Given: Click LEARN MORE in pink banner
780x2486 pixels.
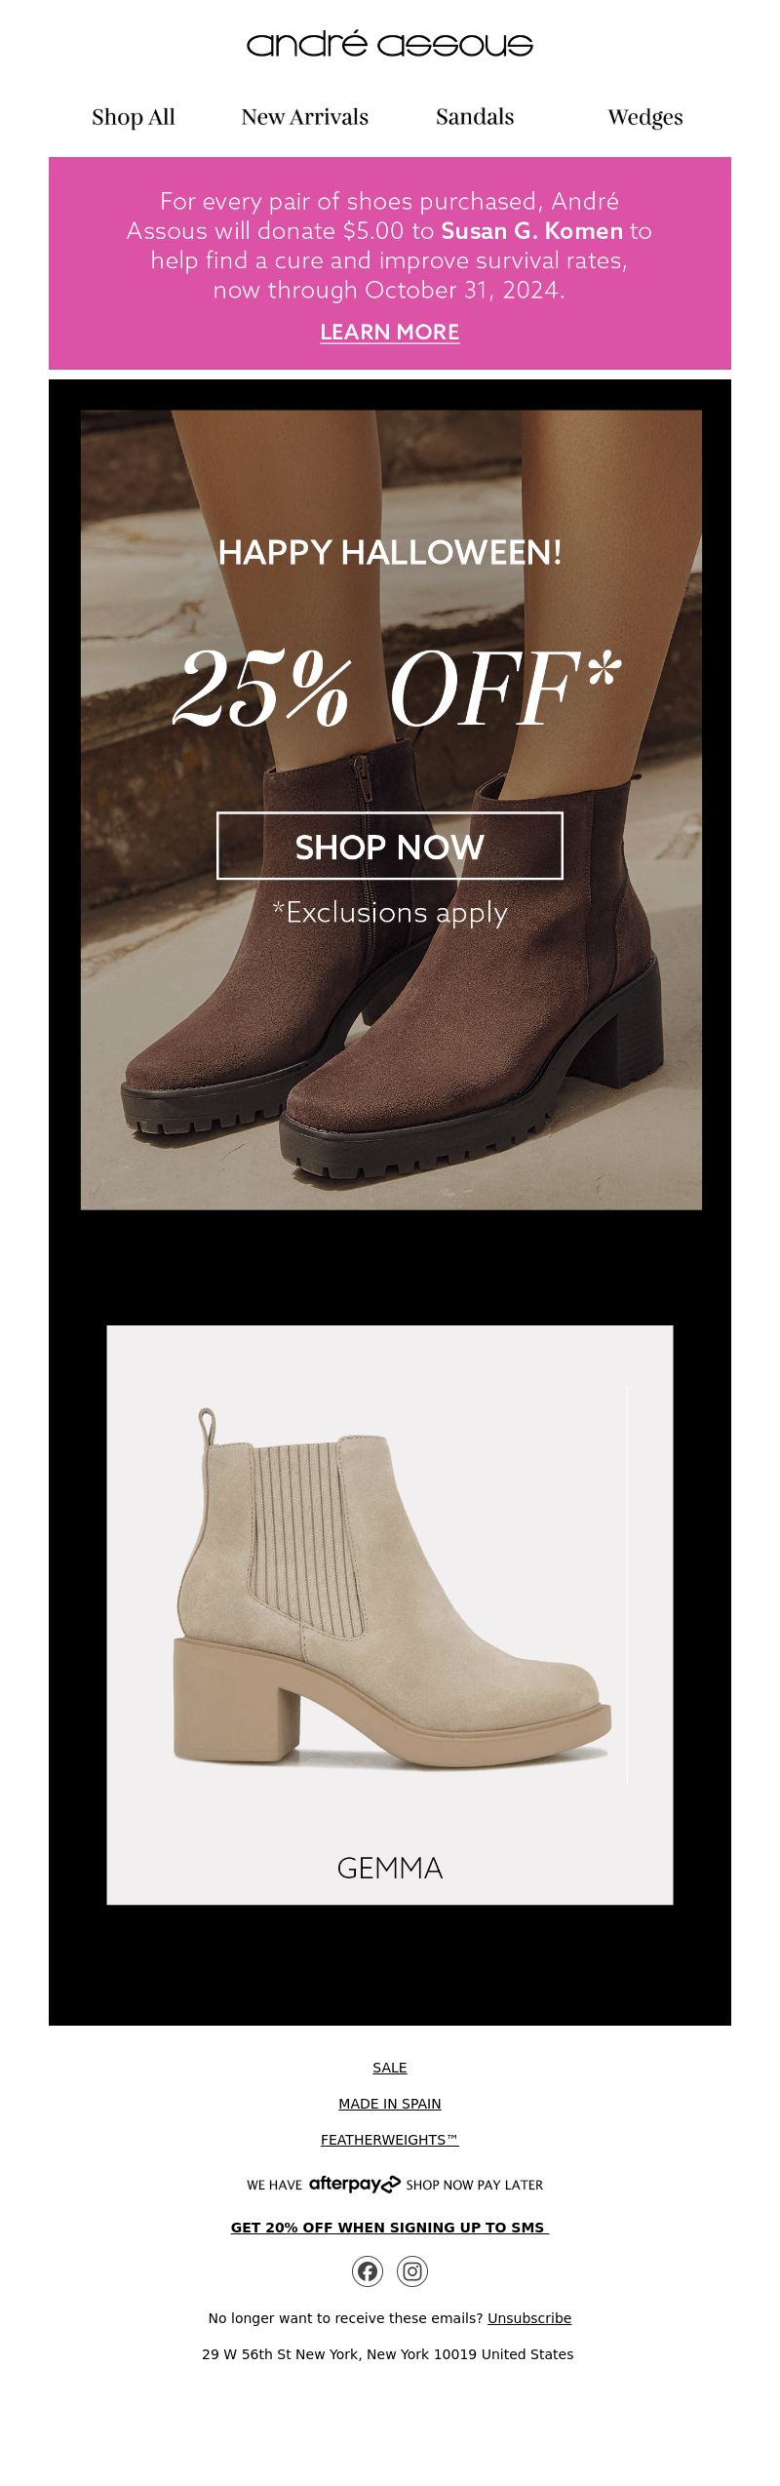Looking at the screenshot, I should (390, 333).
